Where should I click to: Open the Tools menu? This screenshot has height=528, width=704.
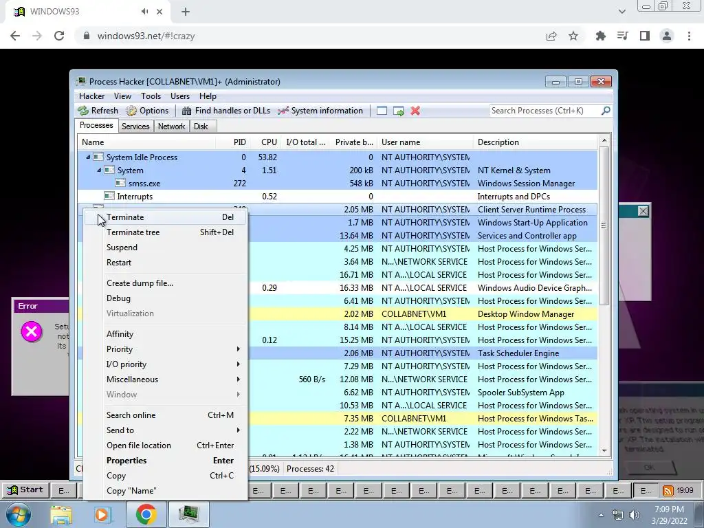click(x=151, y=96)
